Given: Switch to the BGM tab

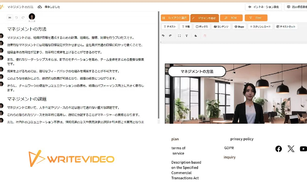Looking at the screenshot, I should coord(231,18).
